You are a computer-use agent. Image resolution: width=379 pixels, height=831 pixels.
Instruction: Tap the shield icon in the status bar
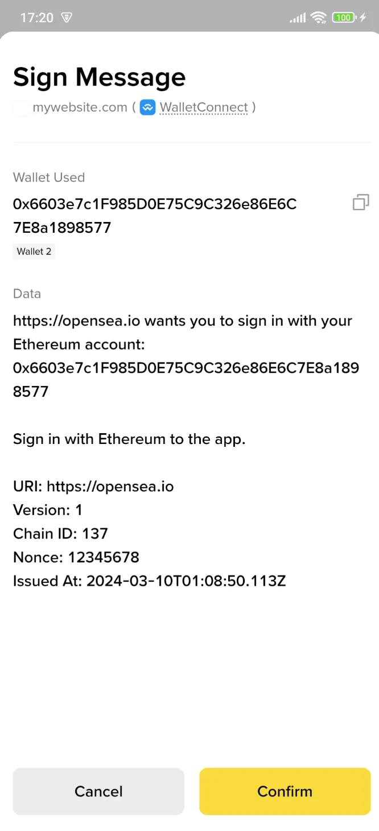click(67, 18)
